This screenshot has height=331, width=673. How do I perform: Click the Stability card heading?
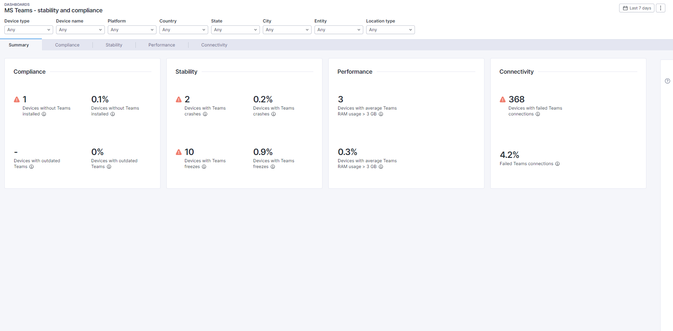click(186, 72)
